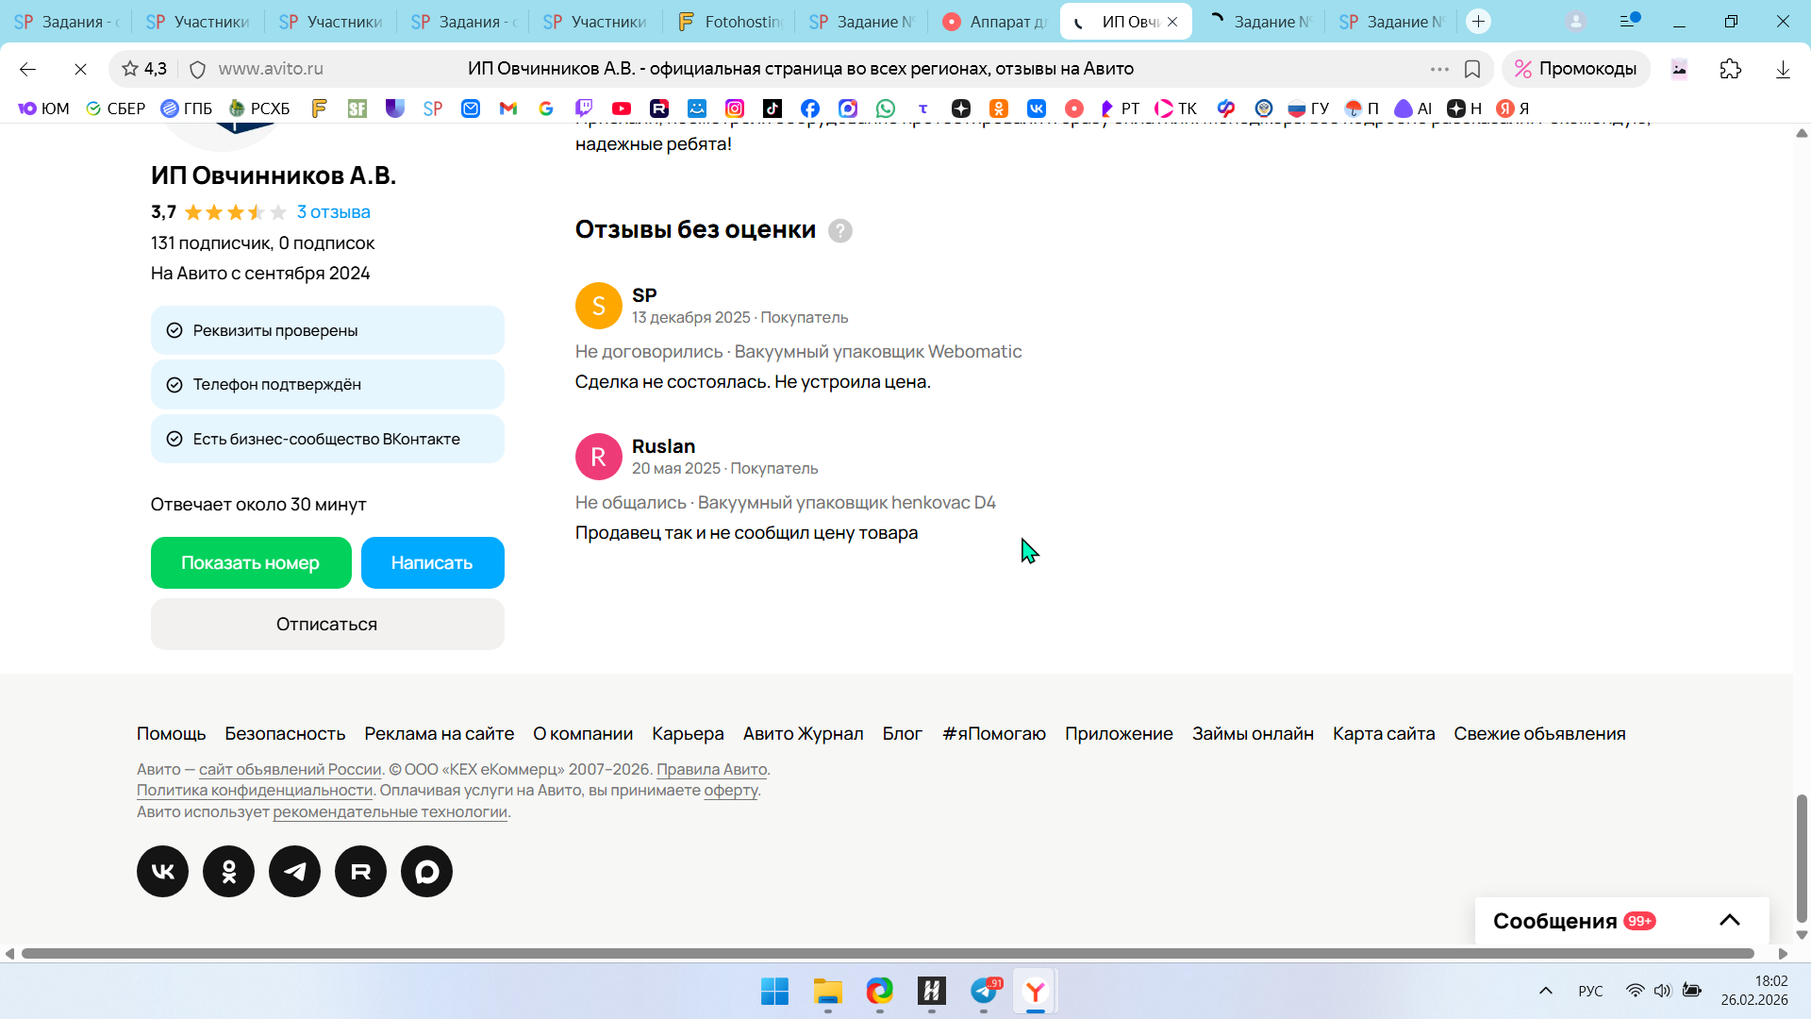Open the VK social link in footer
The width and height of the screenshot is (1811, 1019).
tap(162, 871)
